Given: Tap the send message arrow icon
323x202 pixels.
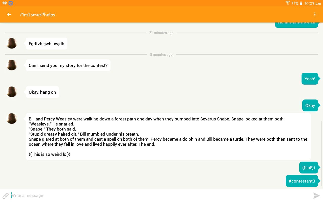Looking at the screenshot, I should click(x=316, y=195).
